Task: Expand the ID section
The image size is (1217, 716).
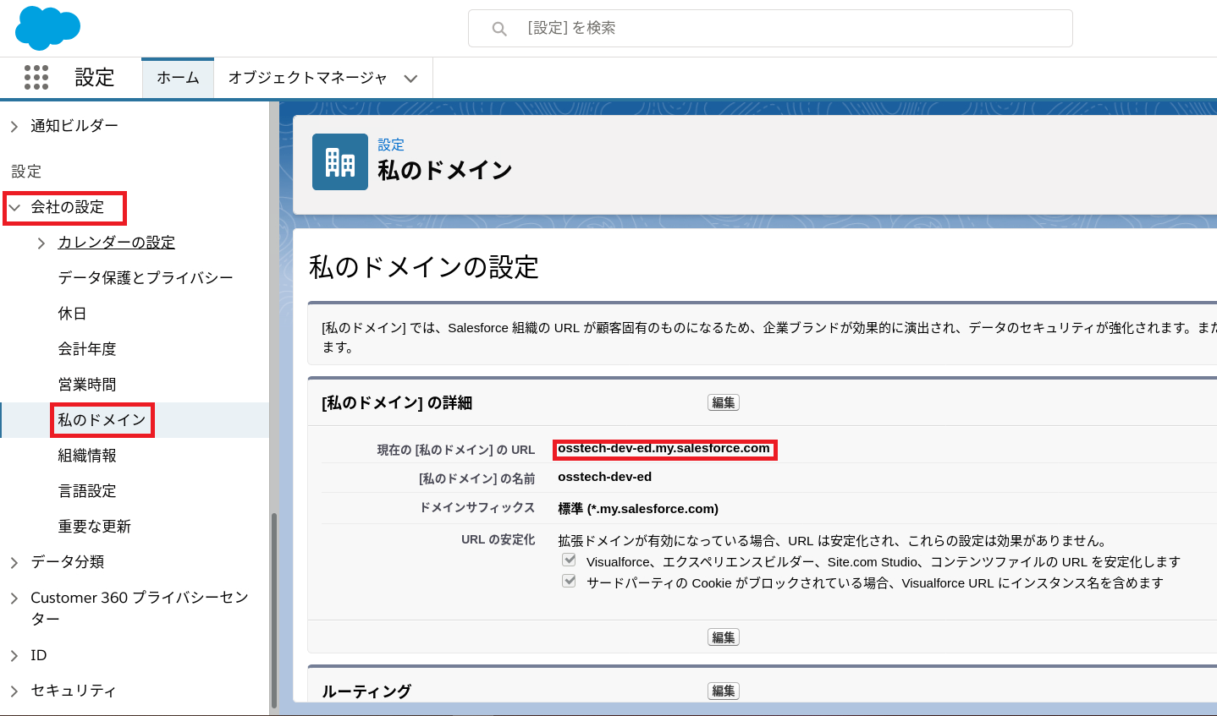Action: (14, 655)
